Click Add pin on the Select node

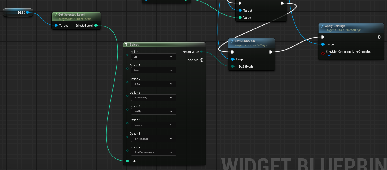(196, 60)
